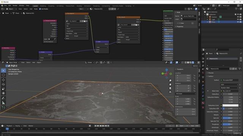Click the node Name field Vector Math.001

tap(188, 16)
